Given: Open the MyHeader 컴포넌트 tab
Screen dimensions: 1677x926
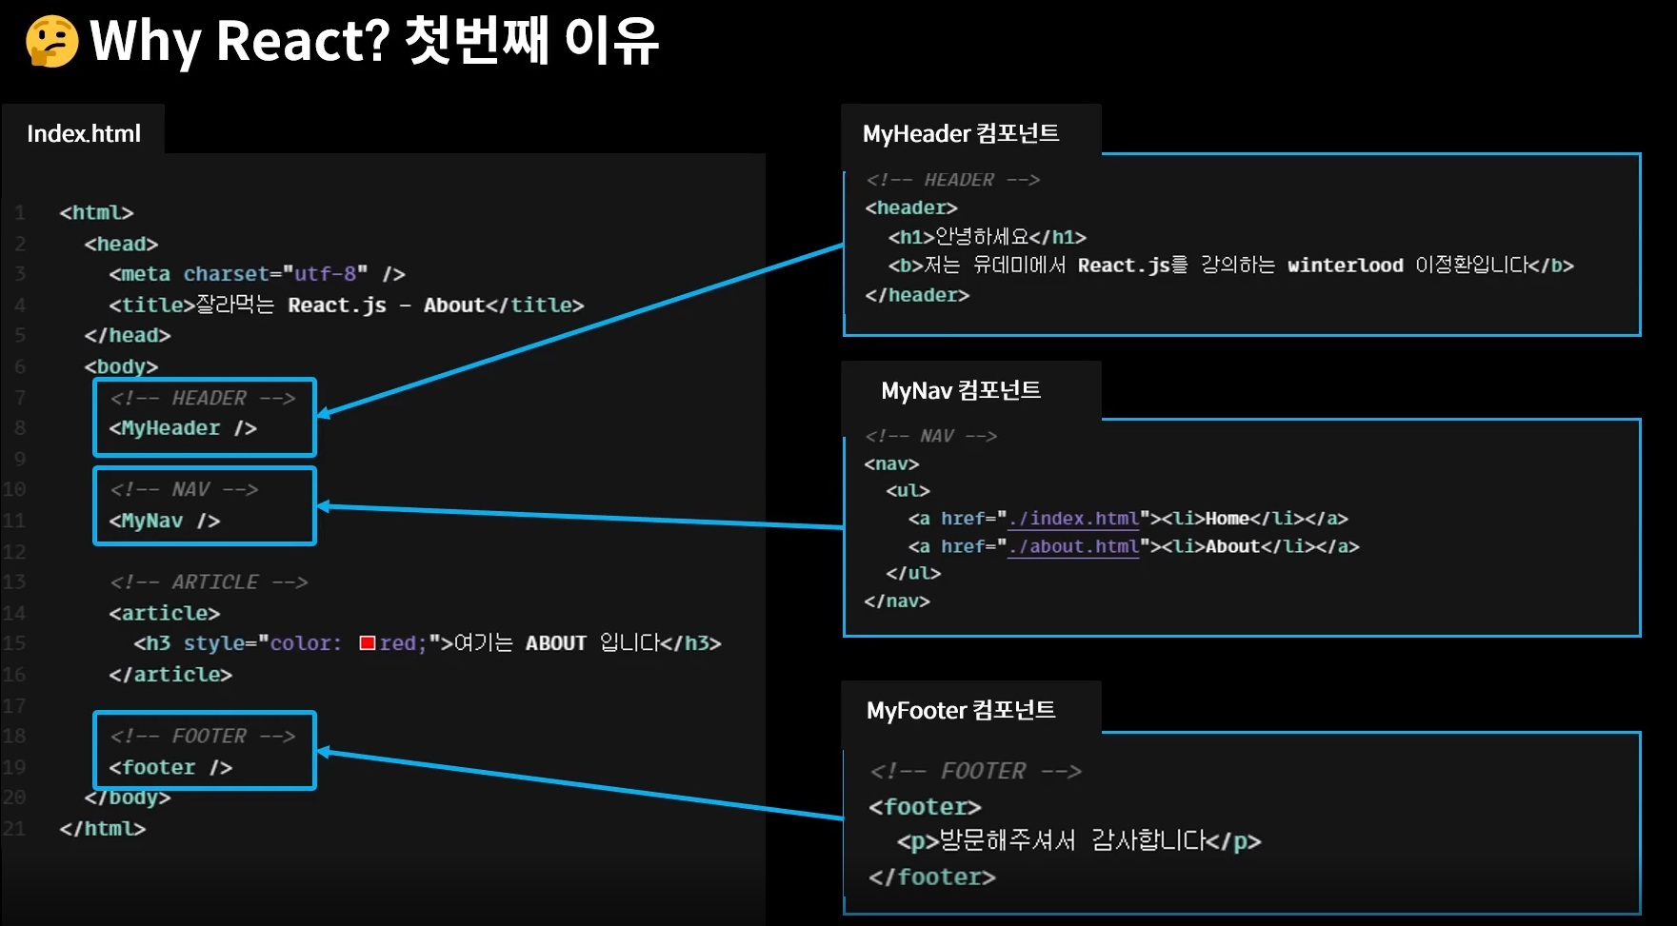Looking at the screenshot, I should pos(971,132).
